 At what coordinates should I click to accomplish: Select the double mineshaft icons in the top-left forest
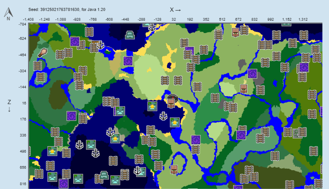click(x=64, y=53)
